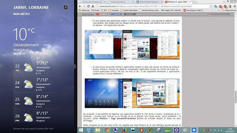Viewport: 237px width, 133px height.
Task: Click the red Clubic connexion button
Action: (102, 14)
